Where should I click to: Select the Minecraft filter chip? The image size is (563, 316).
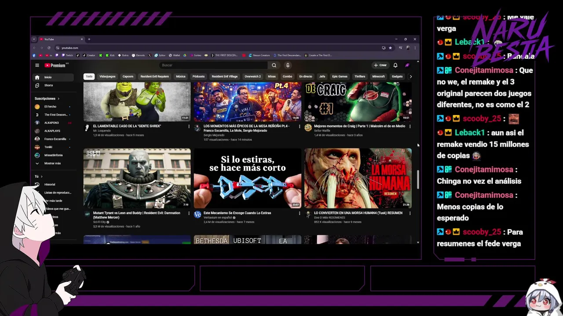(x=378, y=76)
